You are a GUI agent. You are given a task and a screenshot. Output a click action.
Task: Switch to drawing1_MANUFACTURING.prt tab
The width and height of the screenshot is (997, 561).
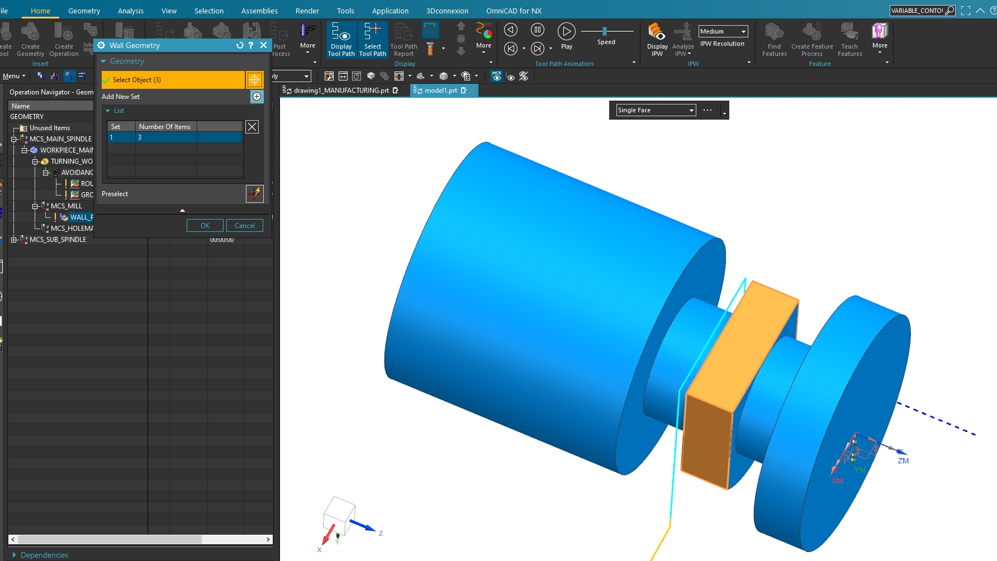pos(341,91)
